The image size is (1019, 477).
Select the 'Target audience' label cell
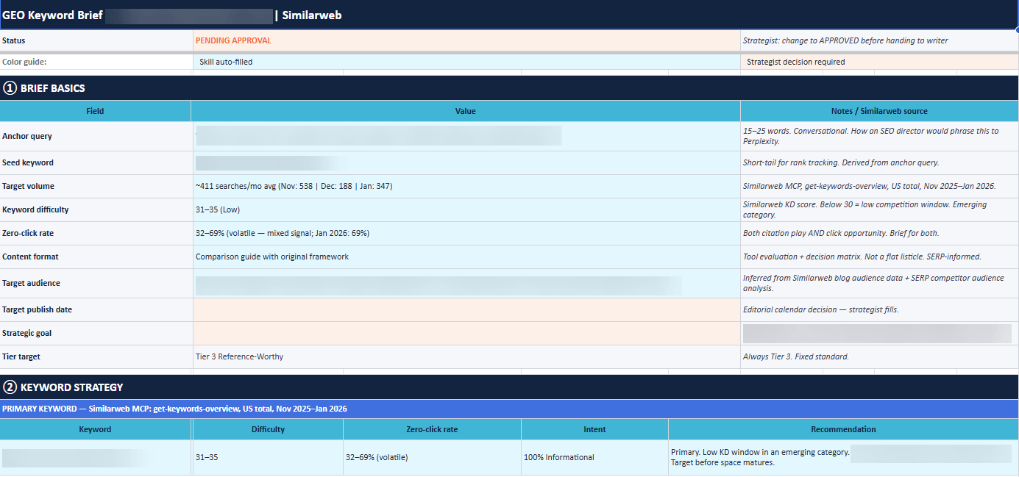click(x=96, y=283)
